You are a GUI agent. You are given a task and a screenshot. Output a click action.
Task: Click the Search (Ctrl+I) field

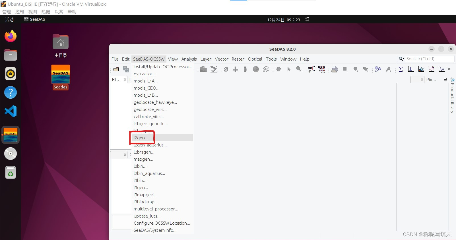click(426, 59)
